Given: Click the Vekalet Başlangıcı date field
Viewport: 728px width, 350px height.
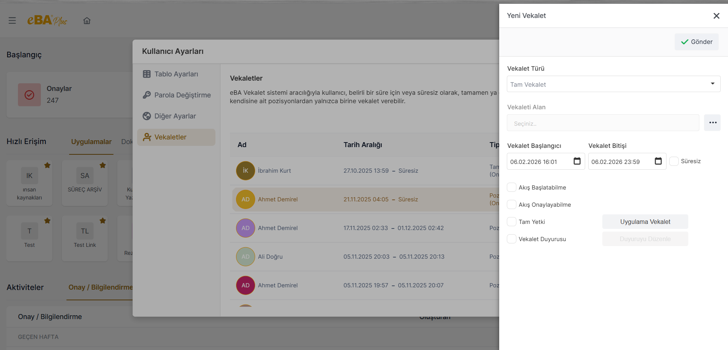Looking at the screenshot, I should pyautogui.click(x=545, y=161).
